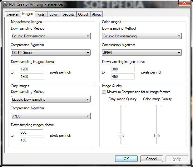The height and width of the screenshot is (167, 193).
Task: Click the Color Image Quality label
Action: (157, 99)
